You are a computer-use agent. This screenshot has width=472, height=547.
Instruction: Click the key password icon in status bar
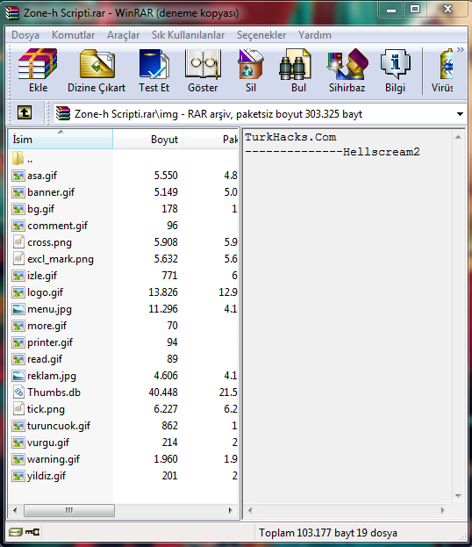(x=32, y=532)
